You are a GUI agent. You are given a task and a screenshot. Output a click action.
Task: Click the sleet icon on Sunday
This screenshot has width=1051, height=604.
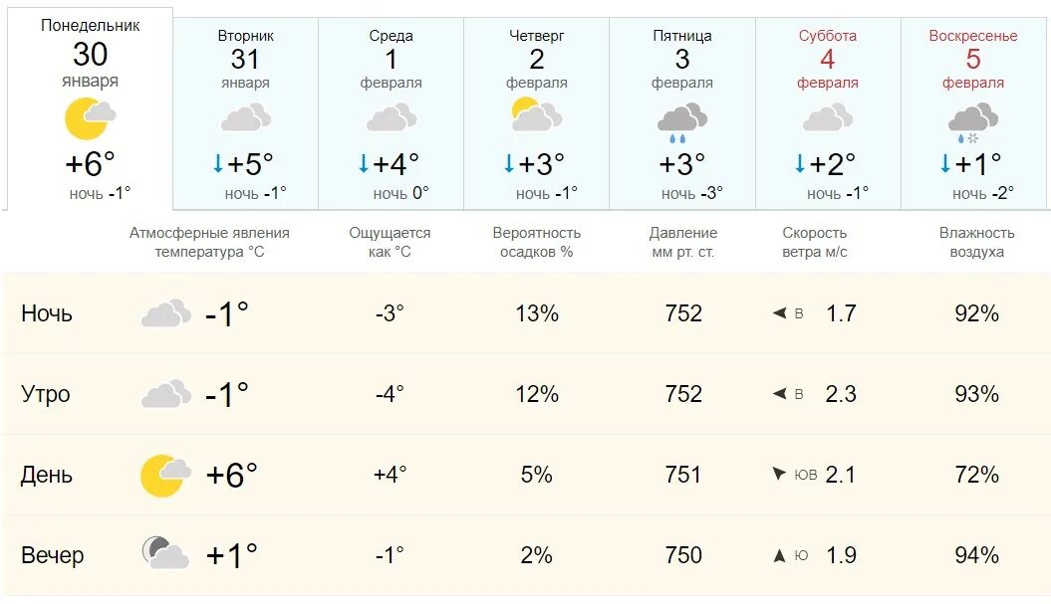coord(972,122)
